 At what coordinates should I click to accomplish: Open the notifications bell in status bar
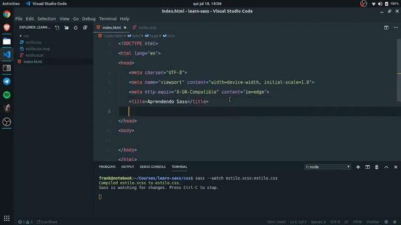tap(395, 222)
